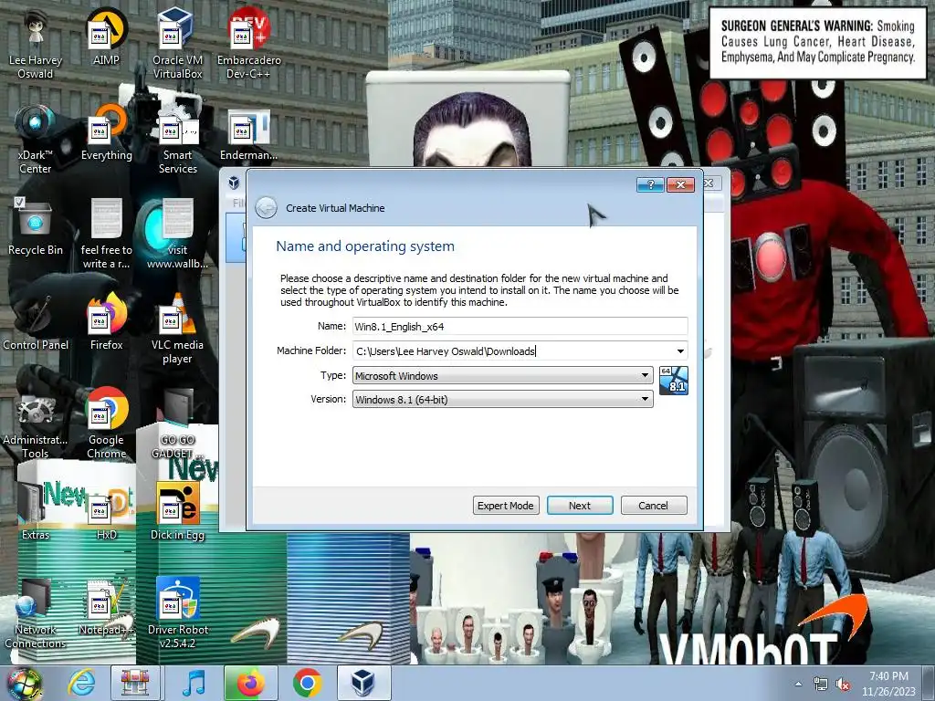Open xDark Center icon
Viewport: 935px width, 701px height.
[x=36, y=139]
